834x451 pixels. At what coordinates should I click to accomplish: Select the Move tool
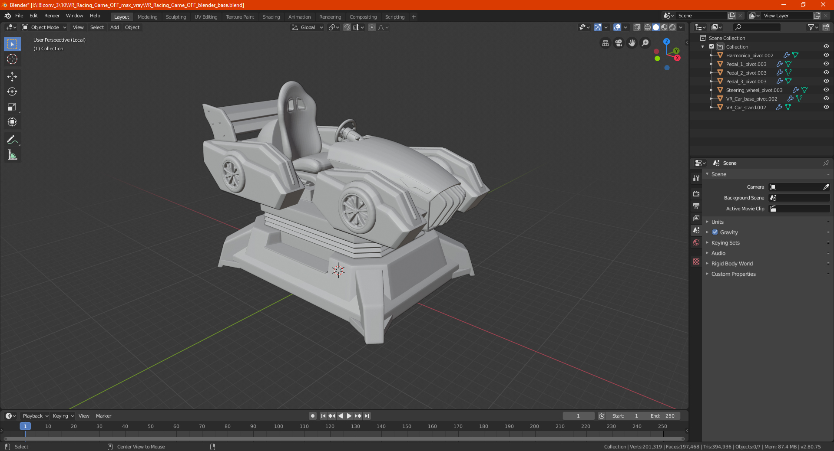pos(12,77)
